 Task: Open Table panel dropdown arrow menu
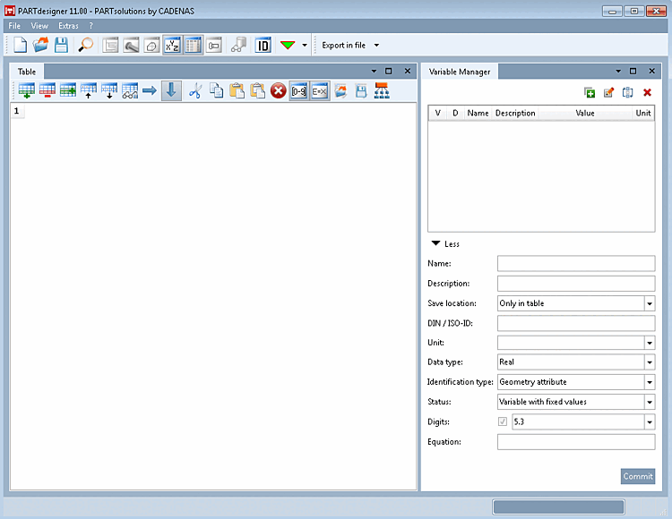[x=374, y=71]
